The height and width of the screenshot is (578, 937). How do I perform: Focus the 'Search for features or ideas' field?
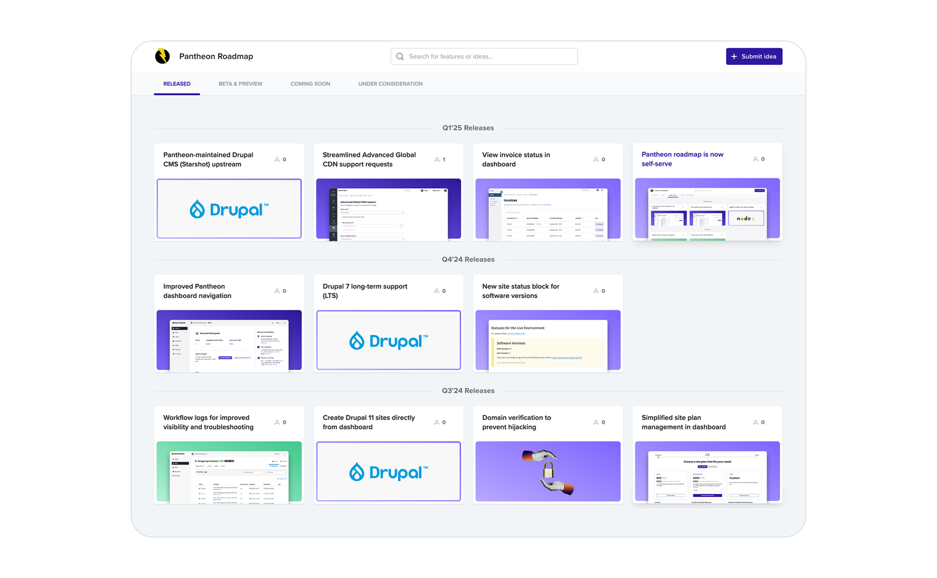pos(489,57)
